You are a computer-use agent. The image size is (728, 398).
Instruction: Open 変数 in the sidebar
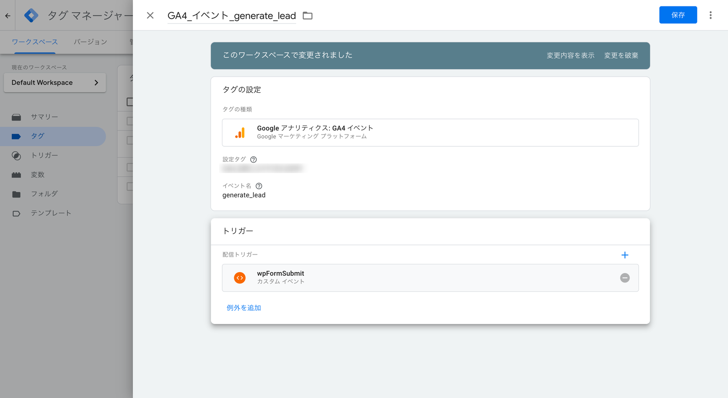pyautogui.click(x=53, y=174)
